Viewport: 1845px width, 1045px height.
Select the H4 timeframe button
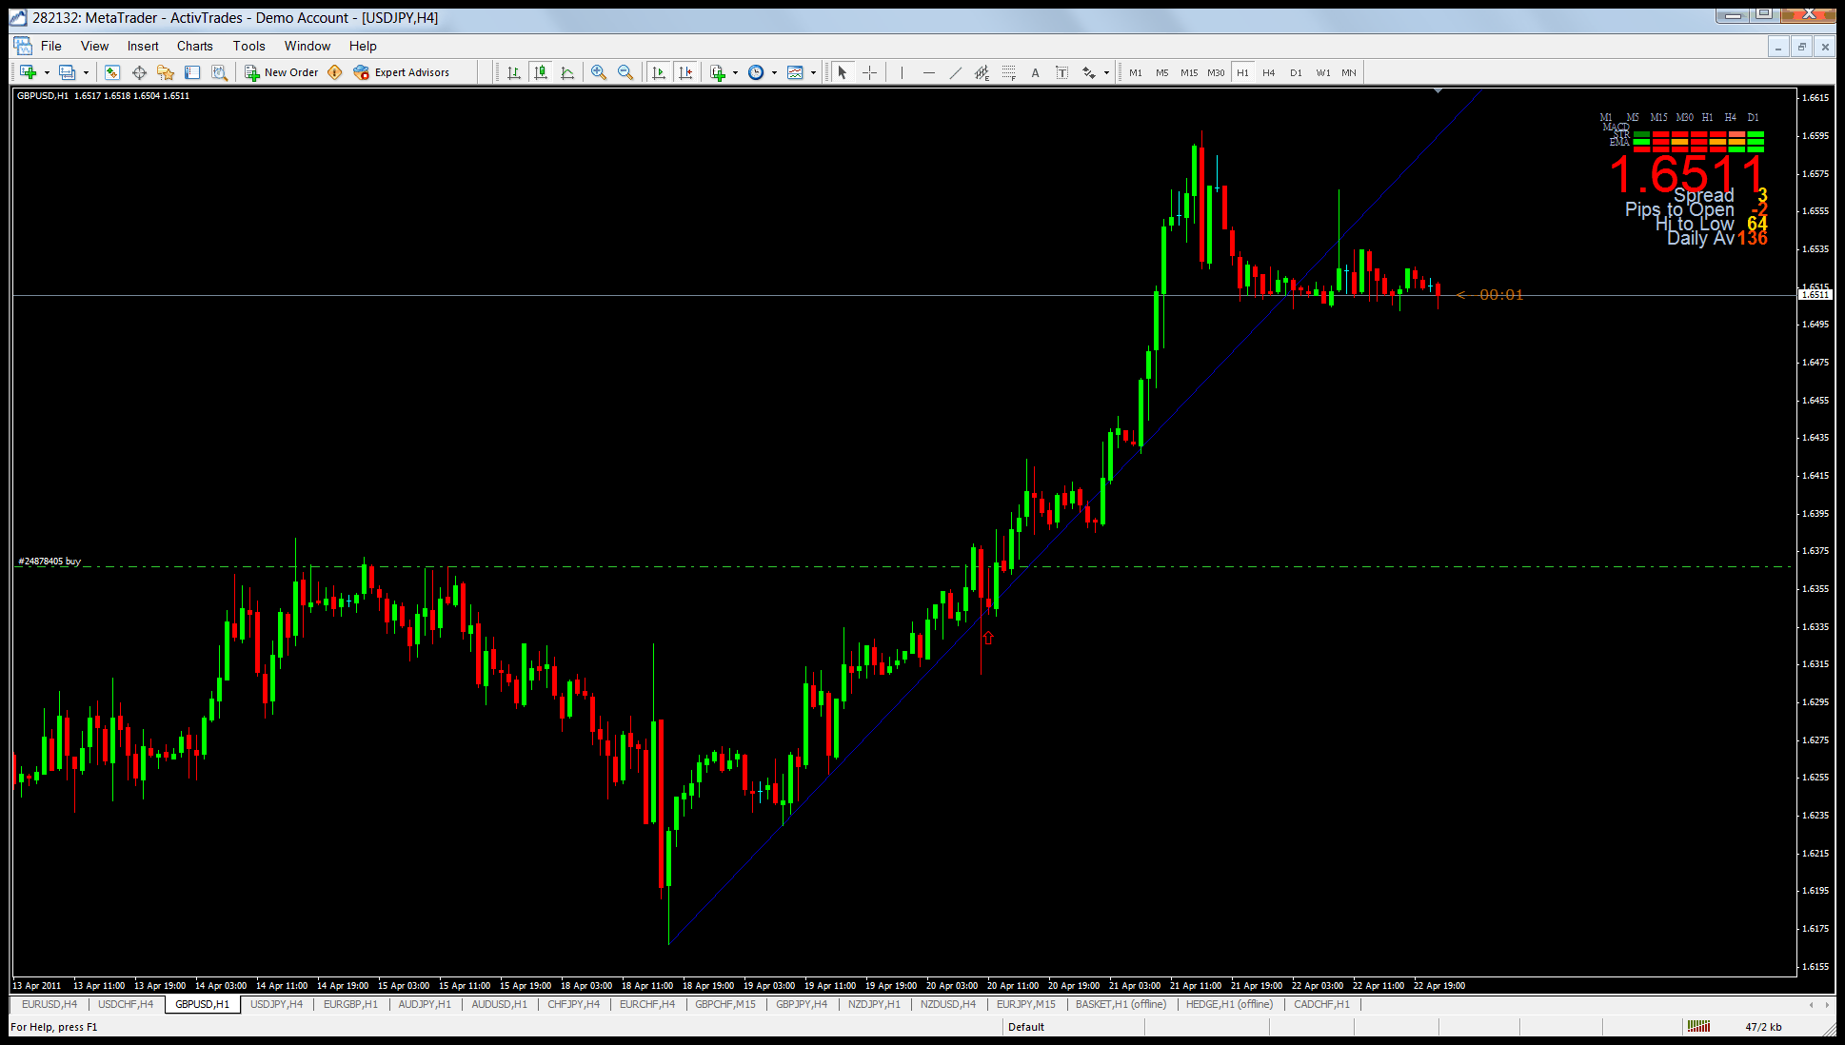[1268, 72]
